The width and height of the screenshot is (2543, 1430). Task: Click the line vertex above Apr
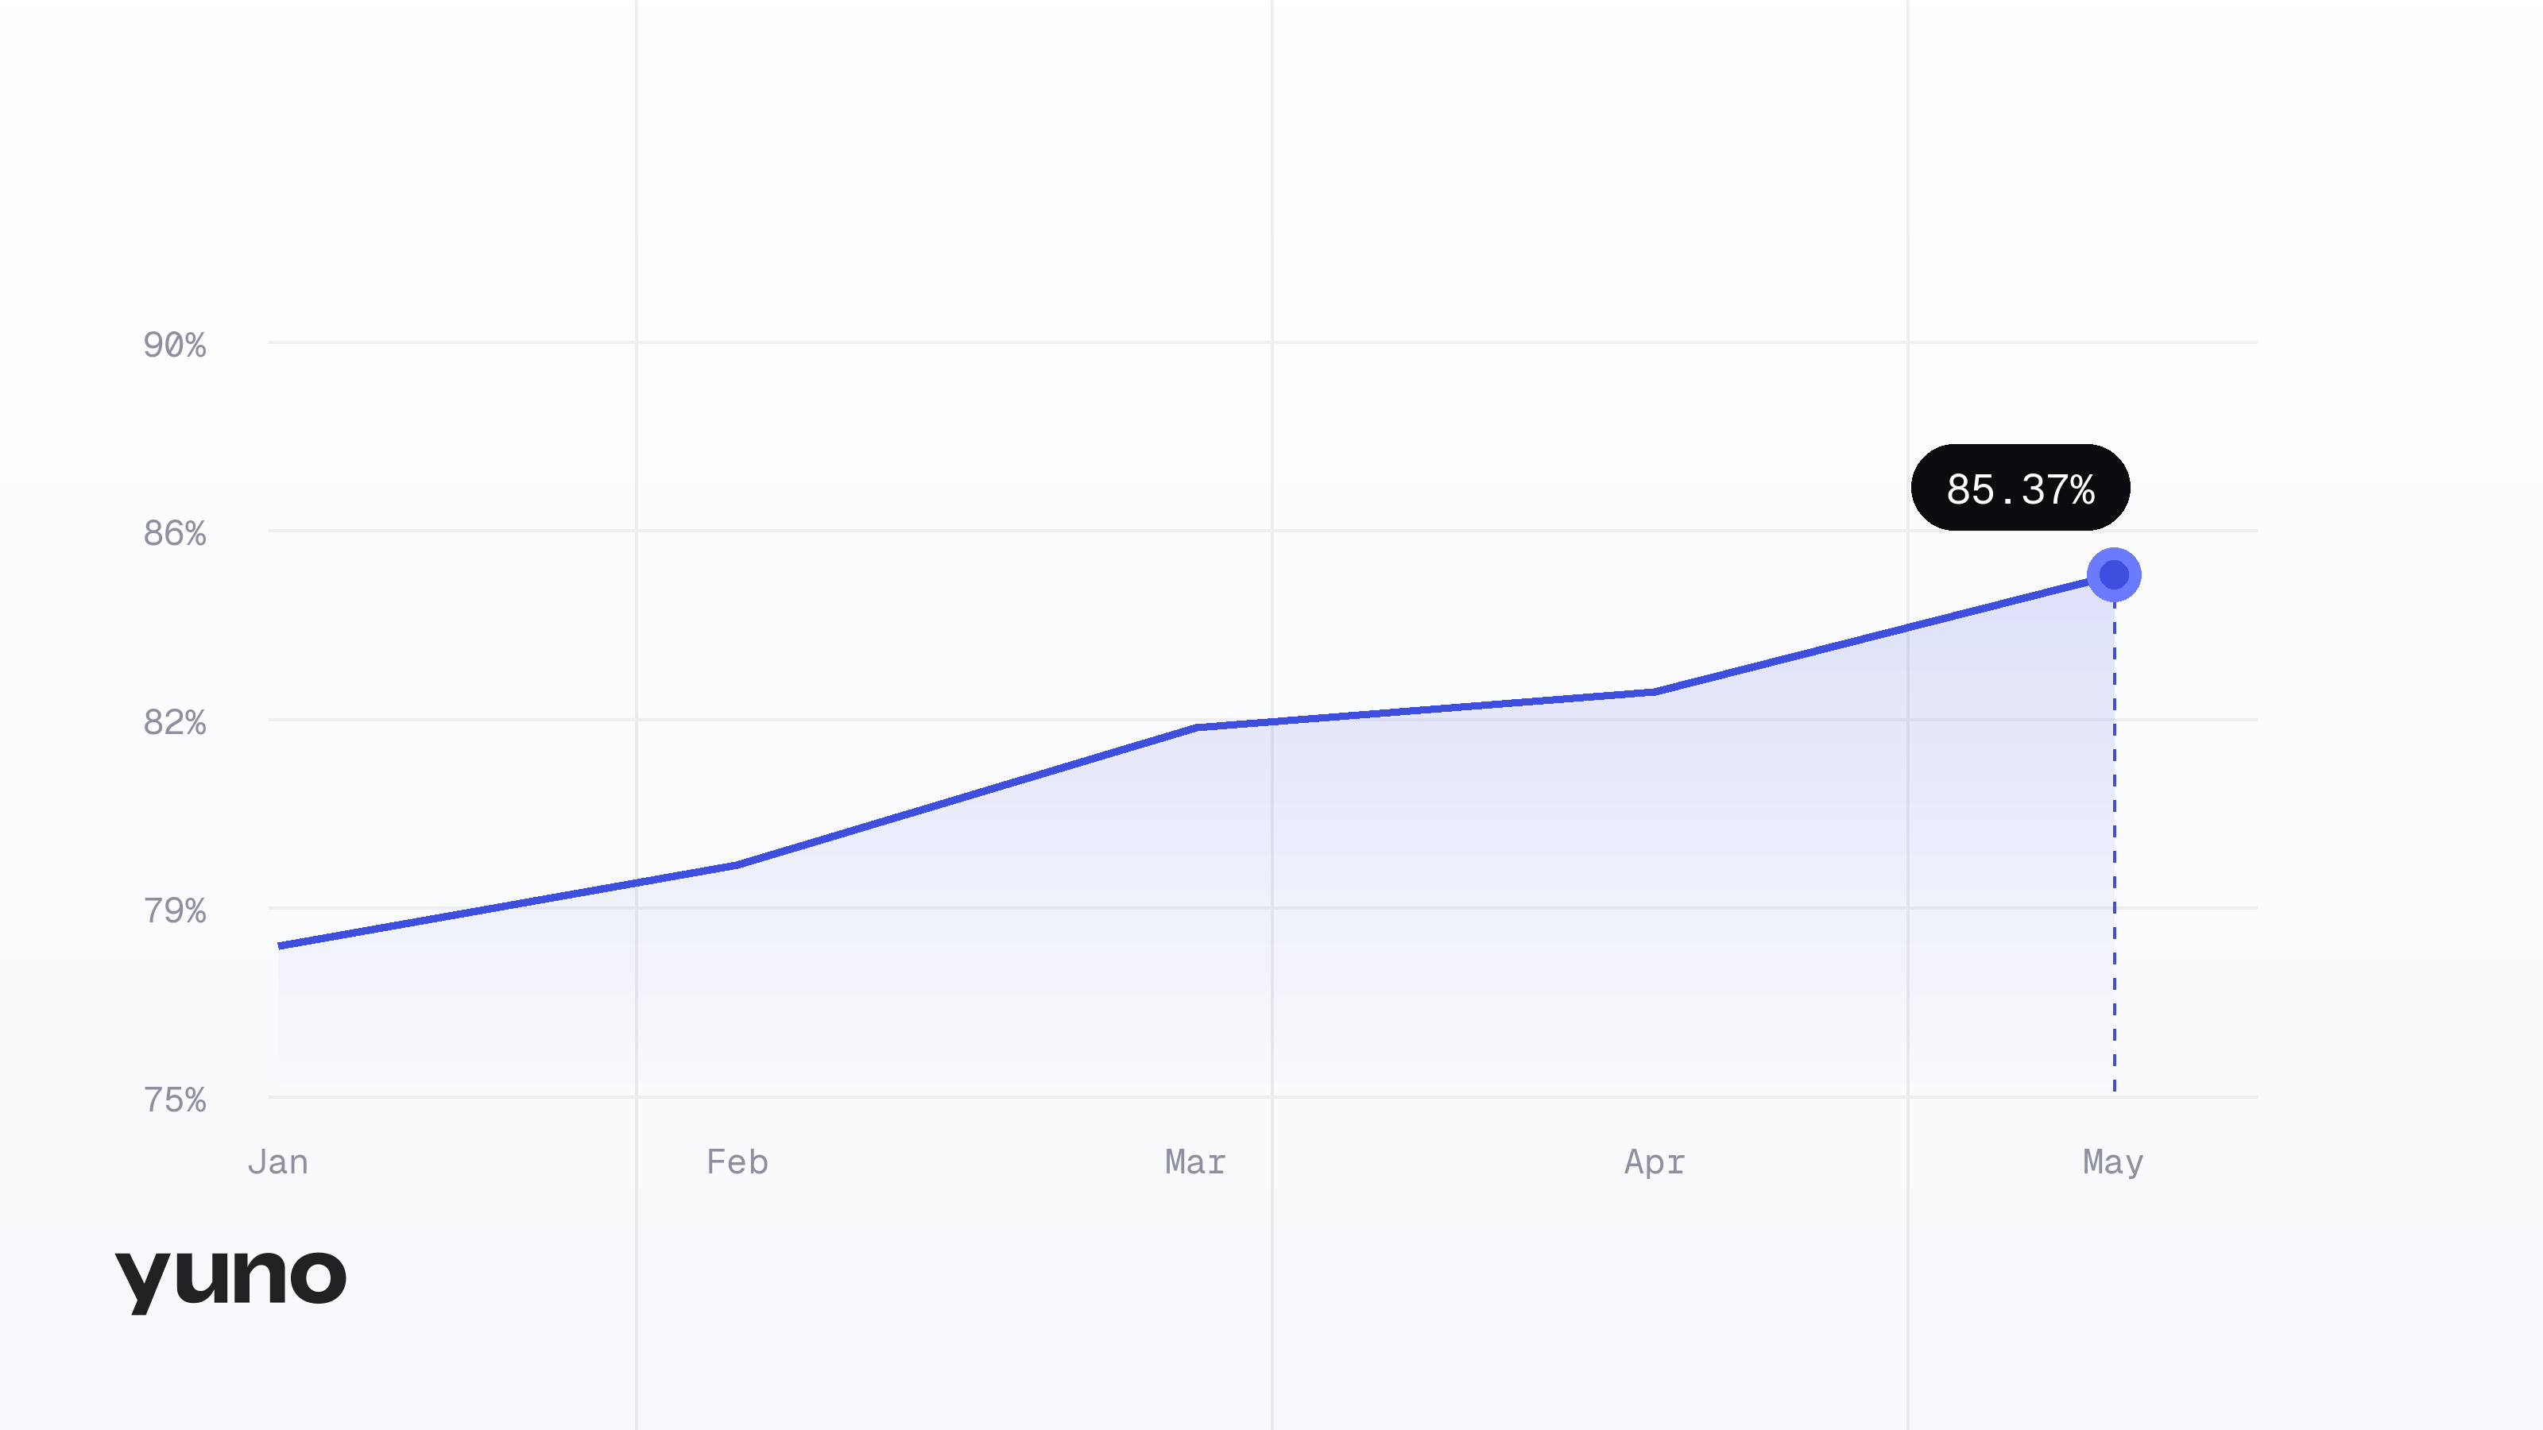pos(1654,692)
